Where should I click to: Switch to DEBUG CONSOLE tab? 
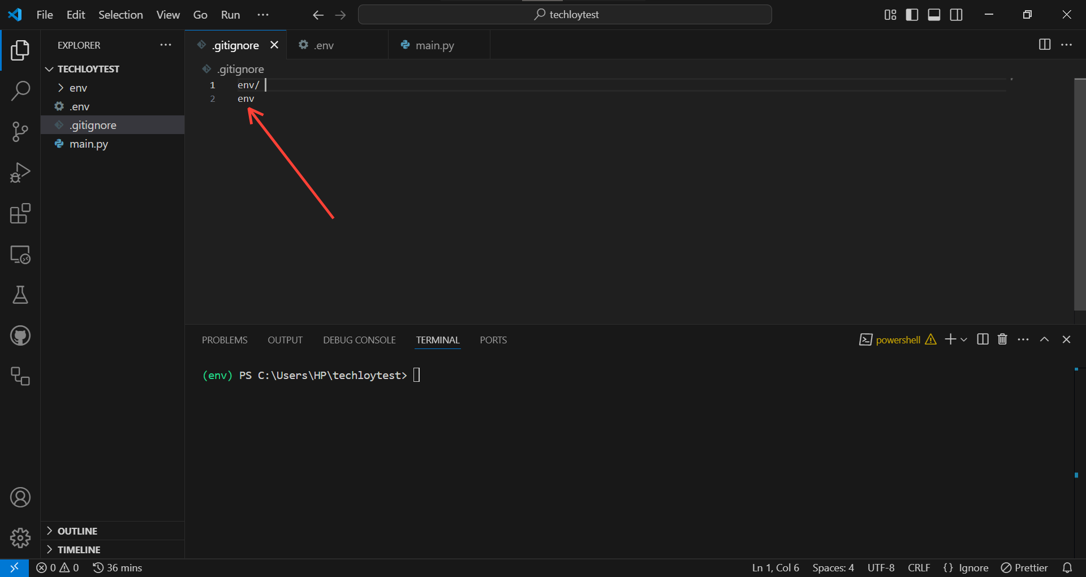click(x=359, y=340)
